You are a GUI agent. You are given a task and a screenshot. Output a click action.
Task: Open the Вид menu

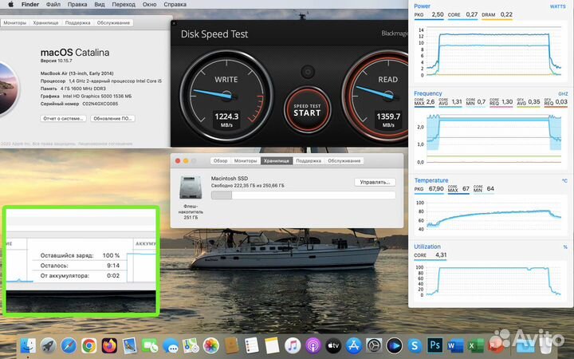tap(99, 5)
